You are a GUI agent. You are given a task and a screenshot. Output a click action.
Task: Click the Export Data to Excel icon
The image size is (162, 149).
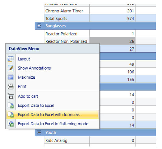[x=11, y=106]
